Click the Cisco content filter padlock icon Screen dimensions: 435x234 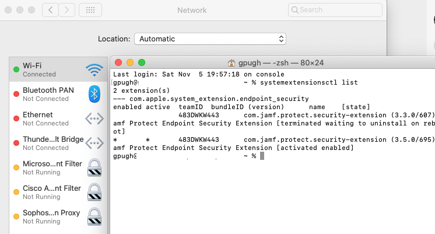(x=94, y=192)
